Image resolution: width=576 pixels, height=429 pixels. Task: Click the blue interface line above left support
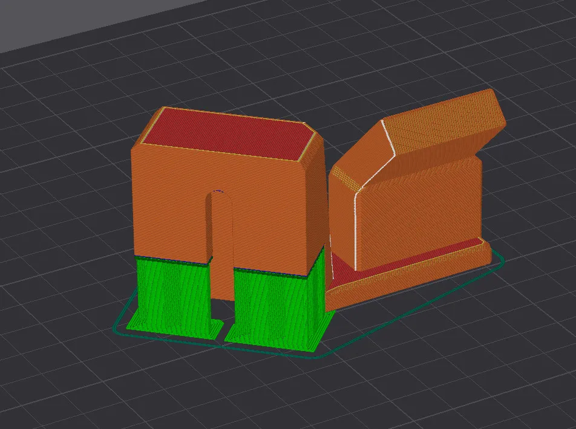tap(172, 259)
